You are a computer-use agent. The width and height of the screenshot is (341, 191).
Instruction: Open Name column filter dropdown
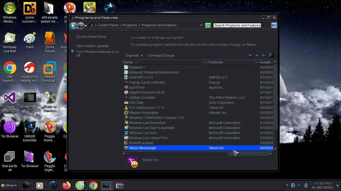coord(205,62)
